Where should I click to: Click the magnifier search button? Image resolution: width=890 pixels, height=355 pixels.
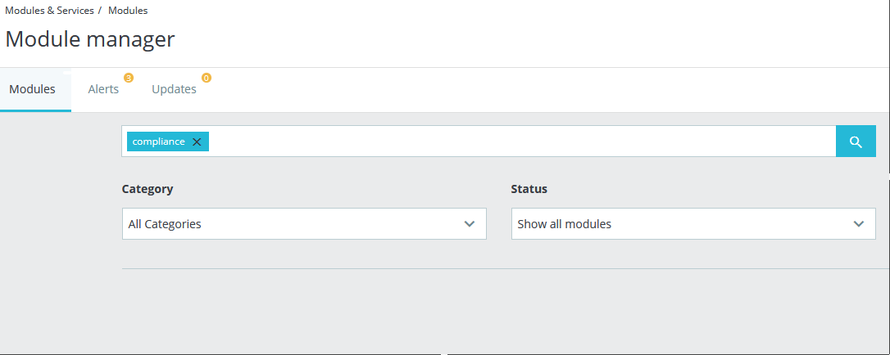point(856,142)
